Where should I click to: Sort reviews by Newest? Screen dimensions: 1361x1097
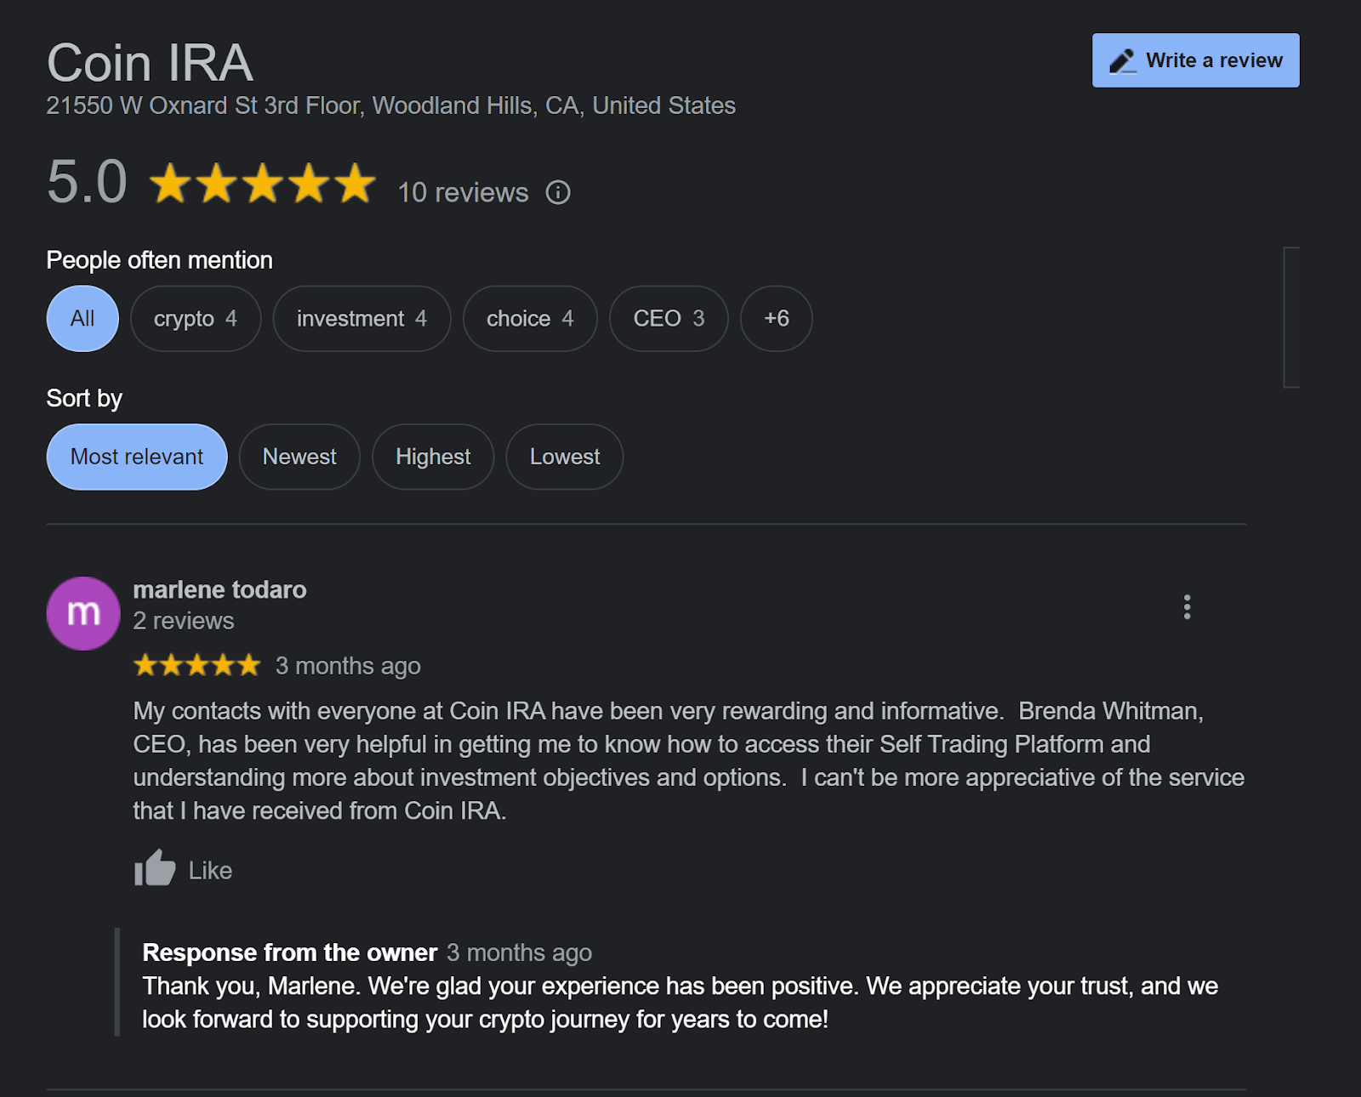[x=299, y=457]
